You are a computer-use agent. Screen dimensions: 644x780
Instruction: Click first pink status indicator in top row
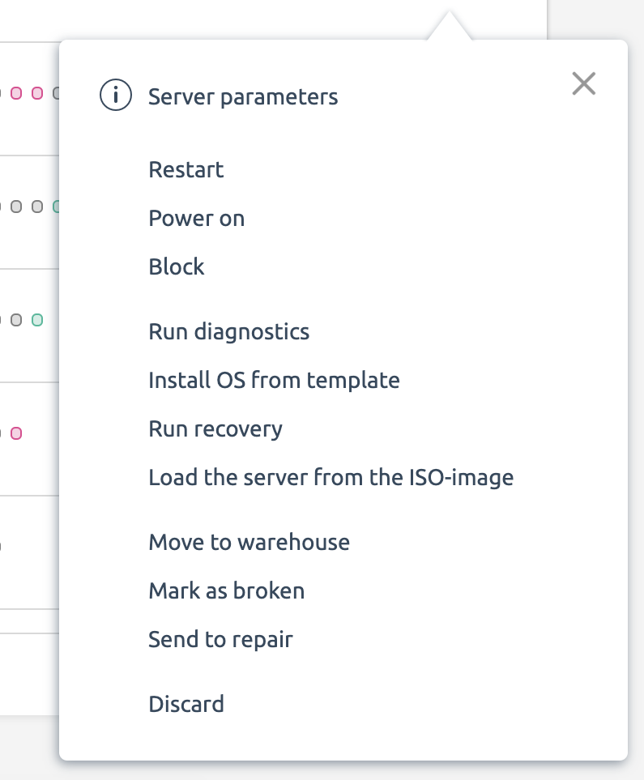[x=16, y=93]
